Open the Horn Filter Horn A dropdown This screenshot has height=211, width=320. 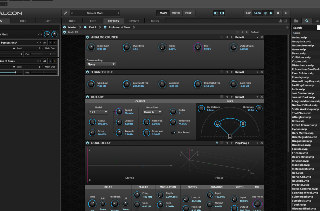152,112
